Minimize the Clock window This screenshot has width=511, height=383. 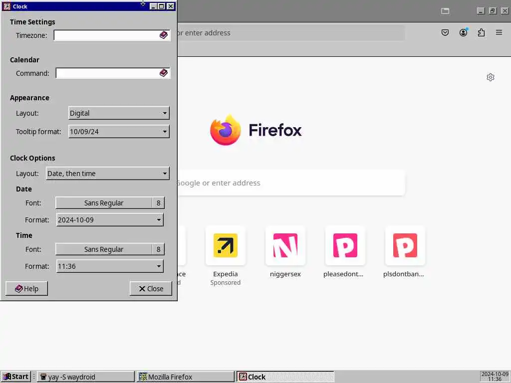pyautogui.click(x=153, y=6)
